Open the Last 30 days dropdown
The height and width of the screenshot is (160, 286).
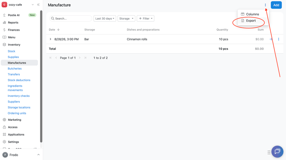(105, 18)
